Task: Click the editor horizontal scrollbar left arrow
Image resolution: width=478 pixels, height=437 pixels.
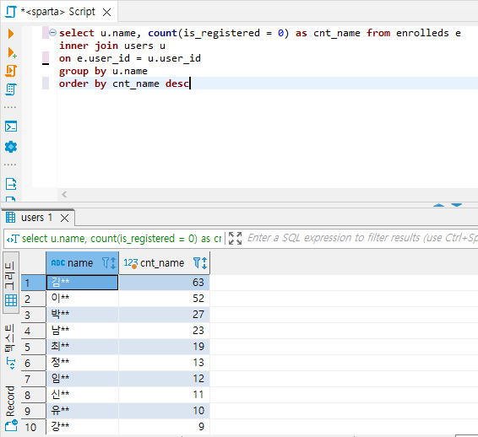Action: click(x=64, y=194)
